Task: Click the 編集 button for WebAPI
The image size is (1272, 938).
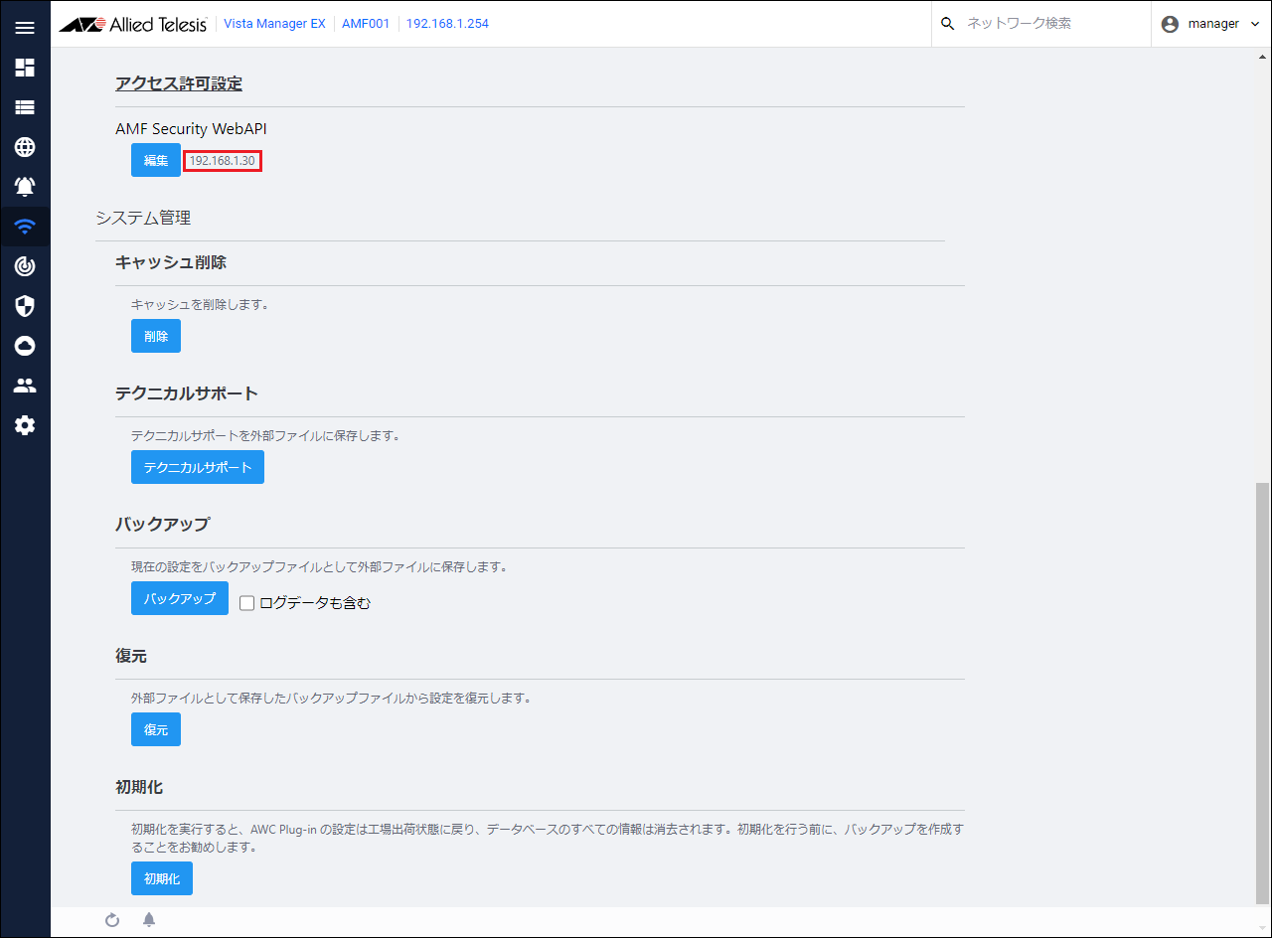Action: (x=156, y=160)
